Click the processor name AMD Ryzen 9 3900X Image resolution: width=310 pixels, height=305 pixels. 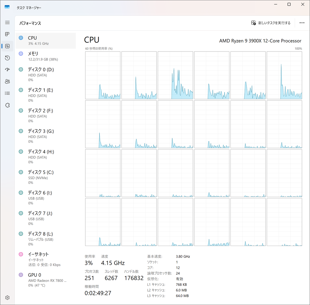[260, 41]
